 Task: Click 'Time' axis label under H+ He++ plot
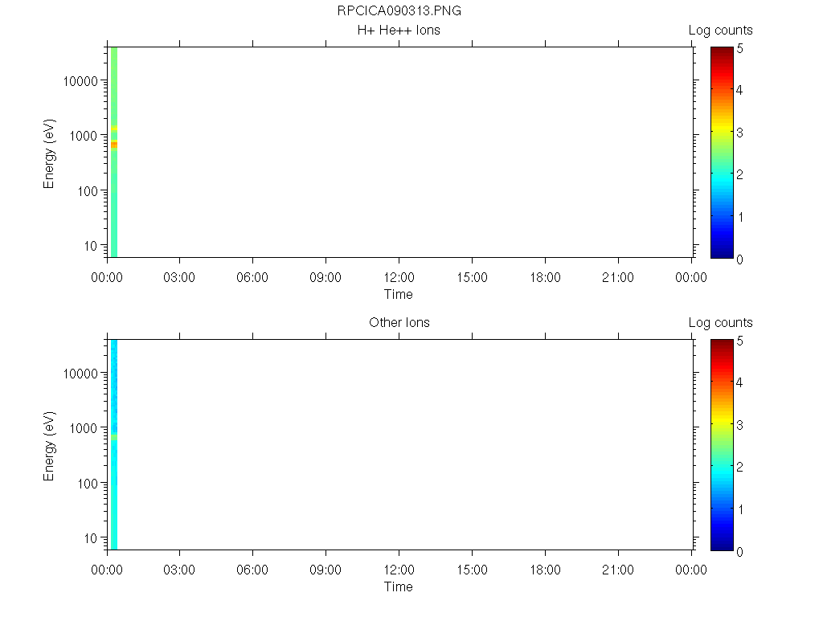(399, 294)
